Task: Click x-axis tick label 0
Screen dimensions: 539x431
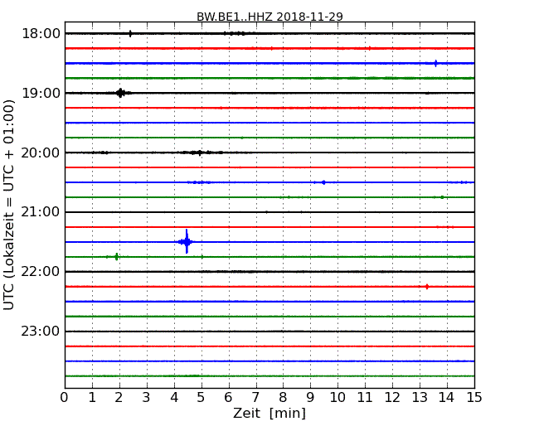Action: pyautogui.click(x=65, y=398)
